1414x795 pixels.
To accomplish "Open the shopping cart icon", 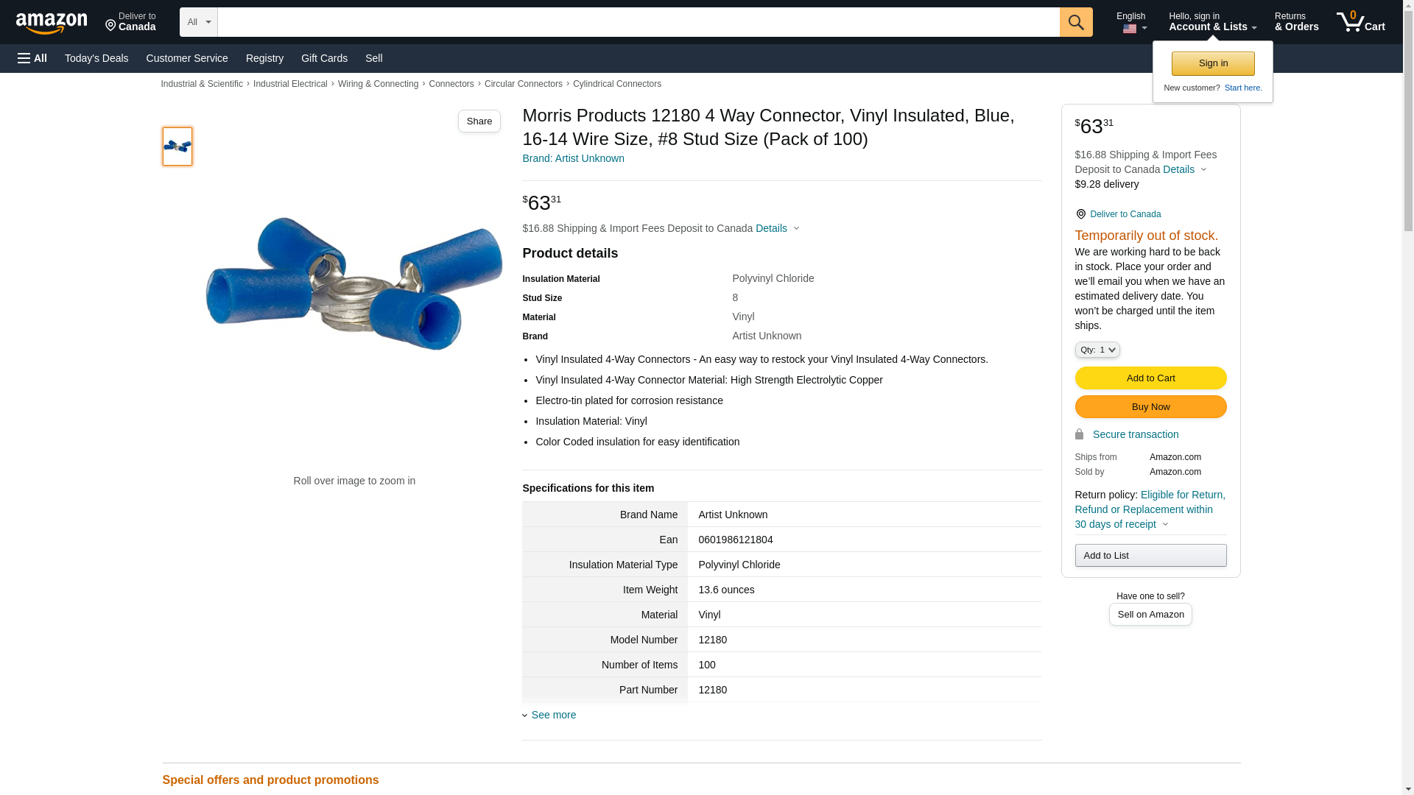I will point(1360,22).
